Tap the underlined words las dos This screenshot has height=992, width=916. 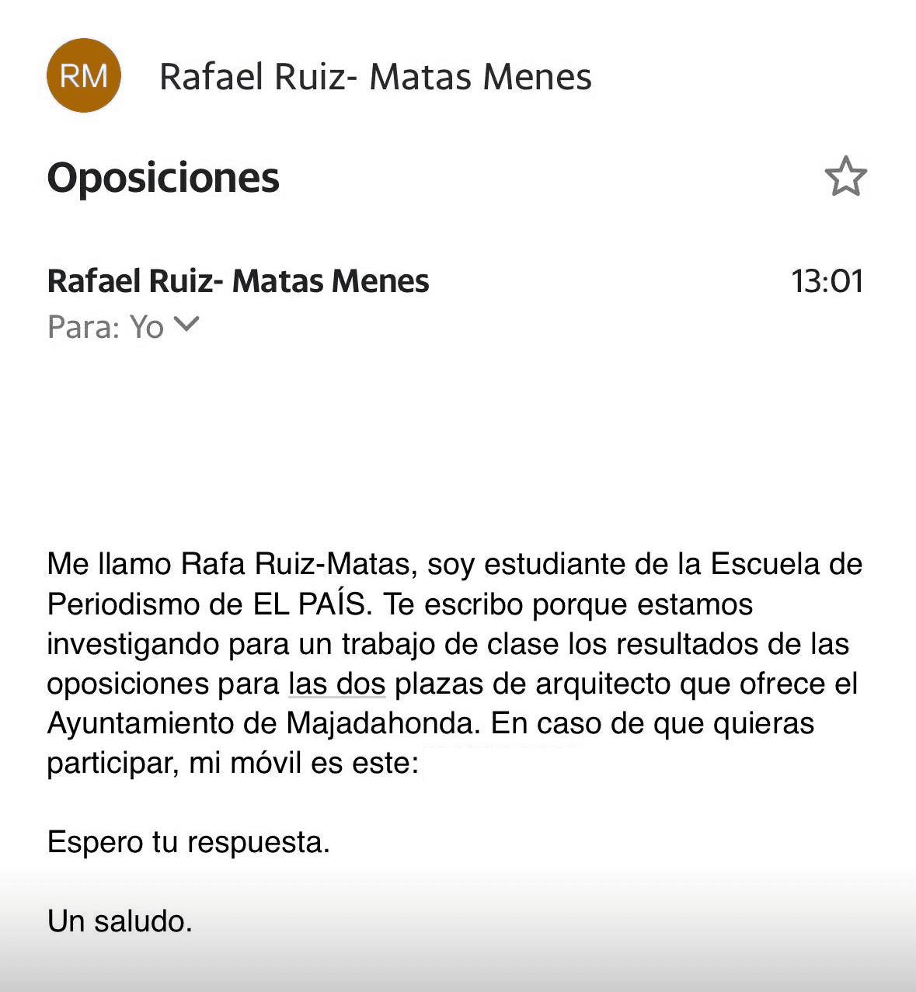pos(337,684)
